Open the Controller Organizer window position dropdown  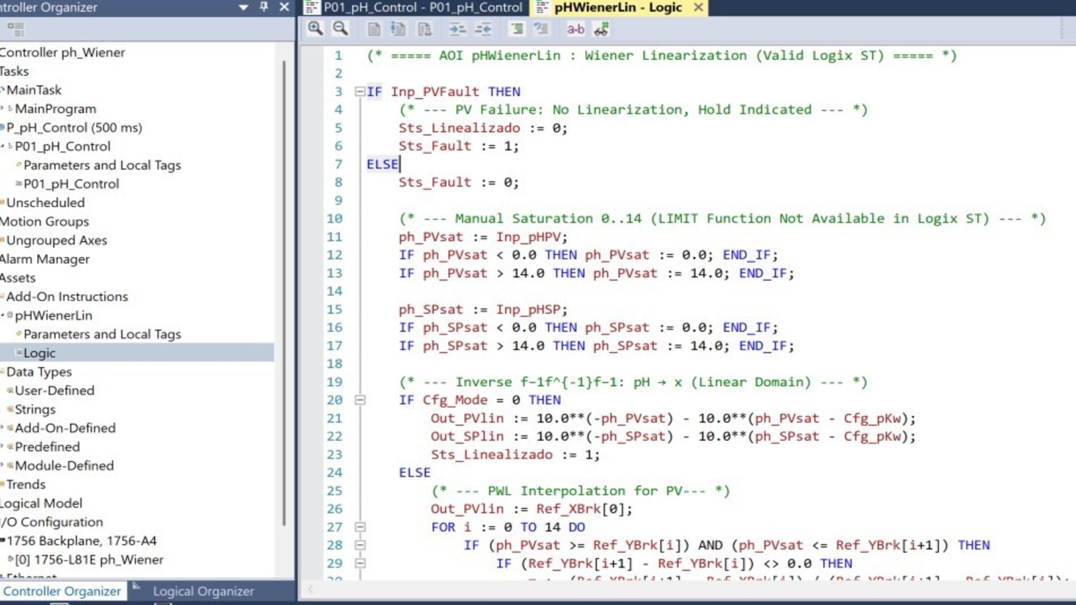[243, 7]
